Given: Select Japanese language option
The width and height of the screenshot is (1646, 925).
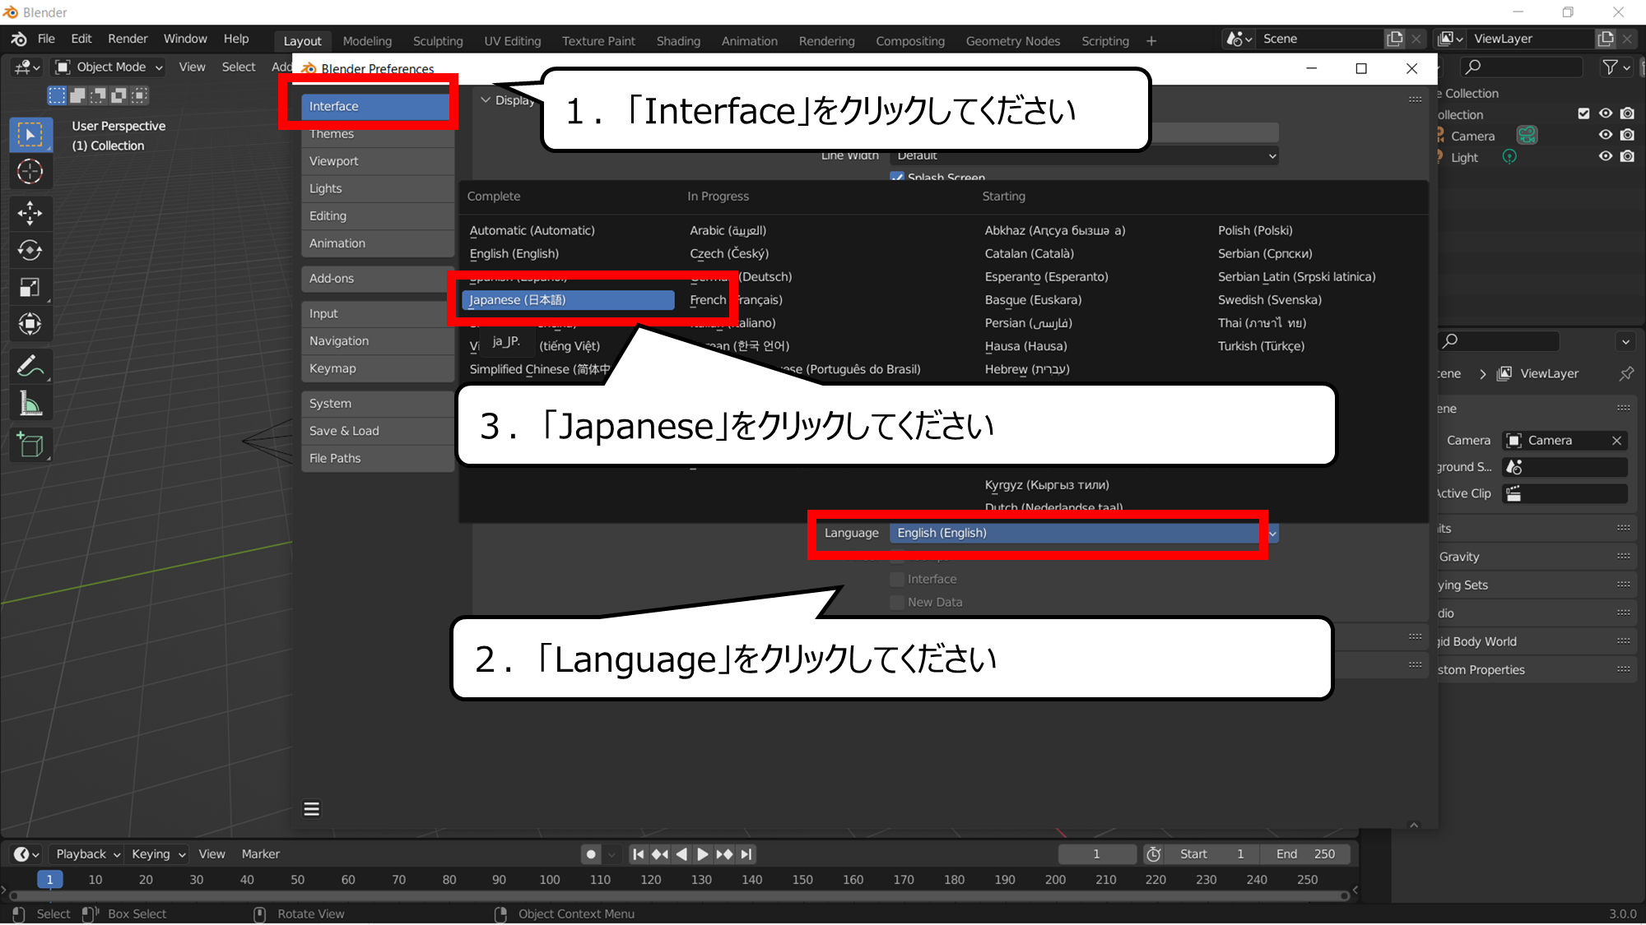Looking at the screenshot, I should [x=568, y=300].
